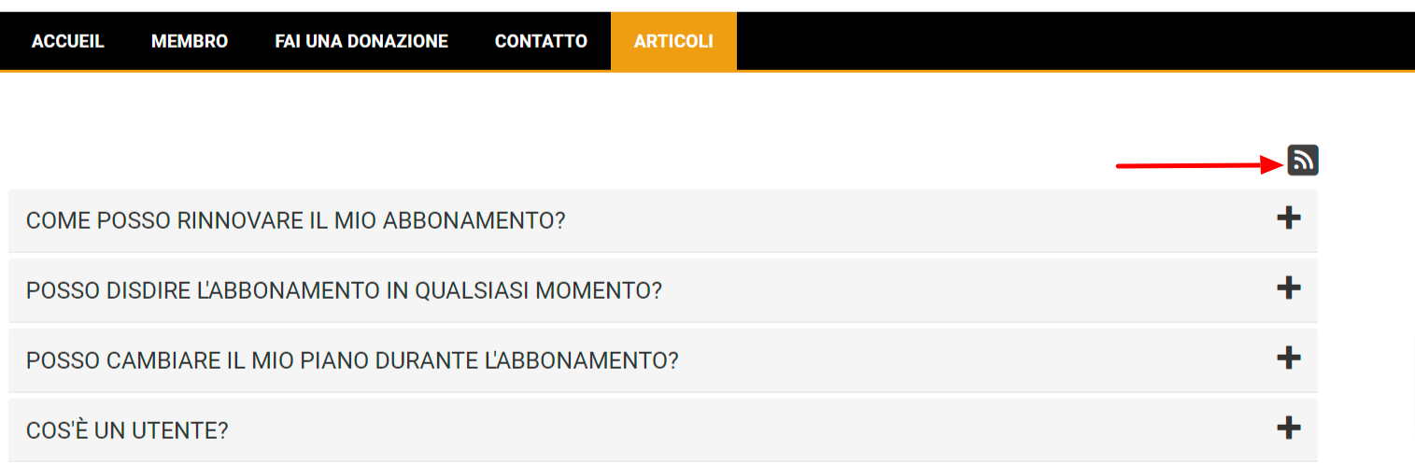1415x464 pixels.
Task: Open the Contatto page
Action: tap(541, 41)
